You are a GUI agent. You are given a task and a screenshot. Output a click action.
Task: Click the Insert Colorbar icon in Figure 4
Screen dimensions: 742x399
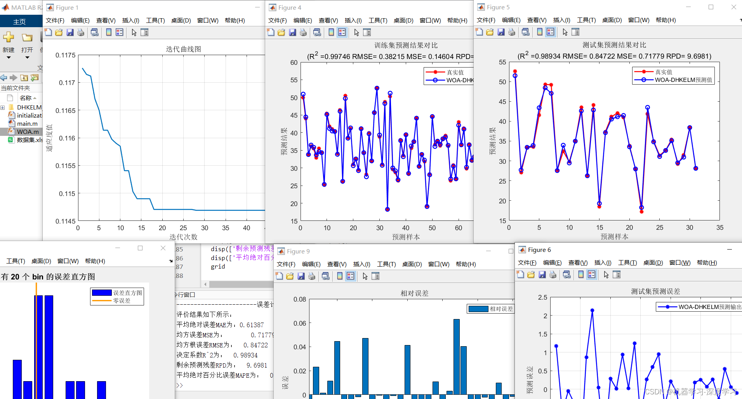331,33
